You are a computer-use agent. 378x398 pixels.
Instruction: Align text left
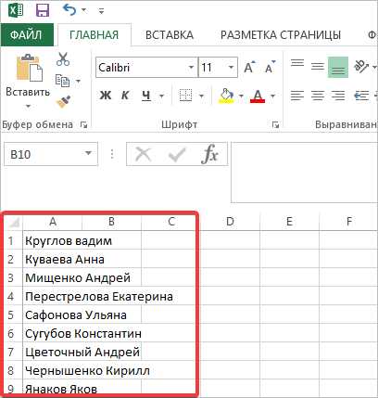tap(297, 96)
